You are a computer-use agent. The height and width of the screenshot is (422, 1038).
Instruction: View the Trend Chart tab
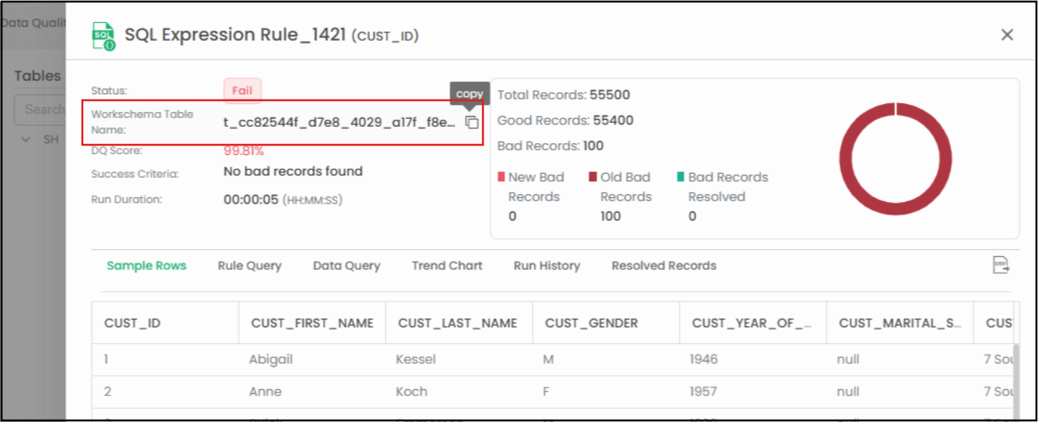coord(447,265)
